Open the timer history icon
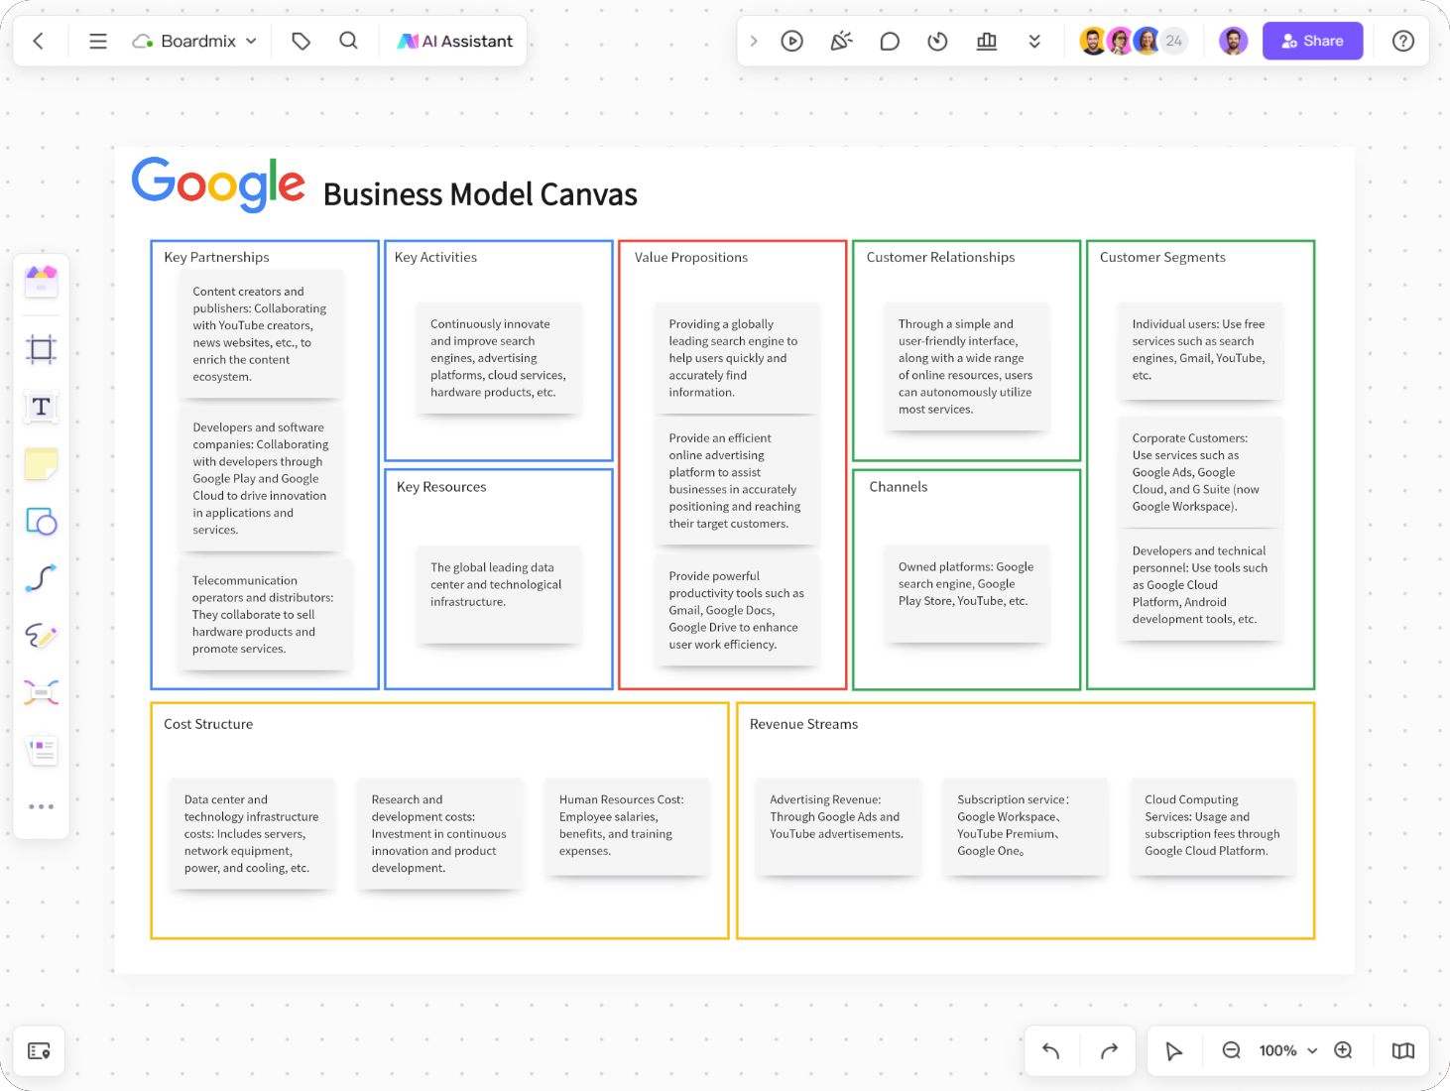 (937, 41)
